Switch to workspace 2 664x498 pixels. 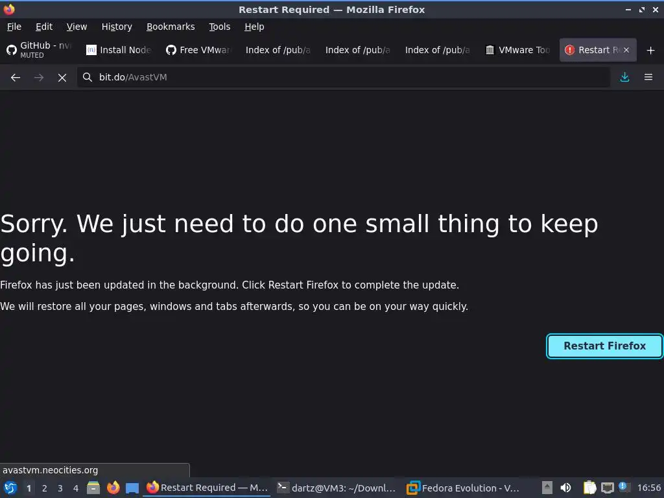coord(45,488)
